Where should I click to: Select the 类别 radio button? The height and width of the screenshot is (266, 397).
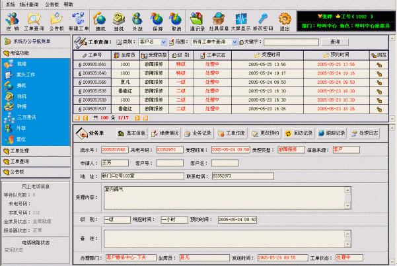pos(120,42)
